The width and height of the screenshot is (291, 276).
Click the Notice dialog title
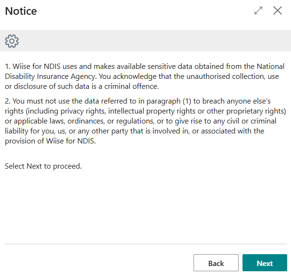point(21,11)
